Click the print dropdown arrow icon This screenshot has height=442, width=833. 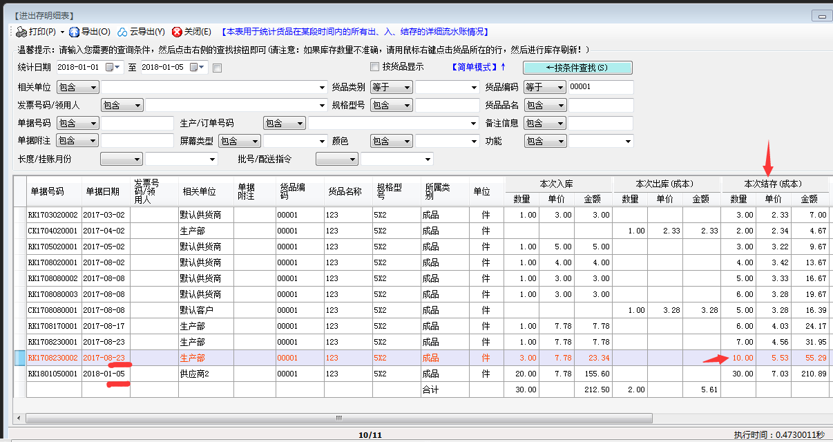[61, 31]
